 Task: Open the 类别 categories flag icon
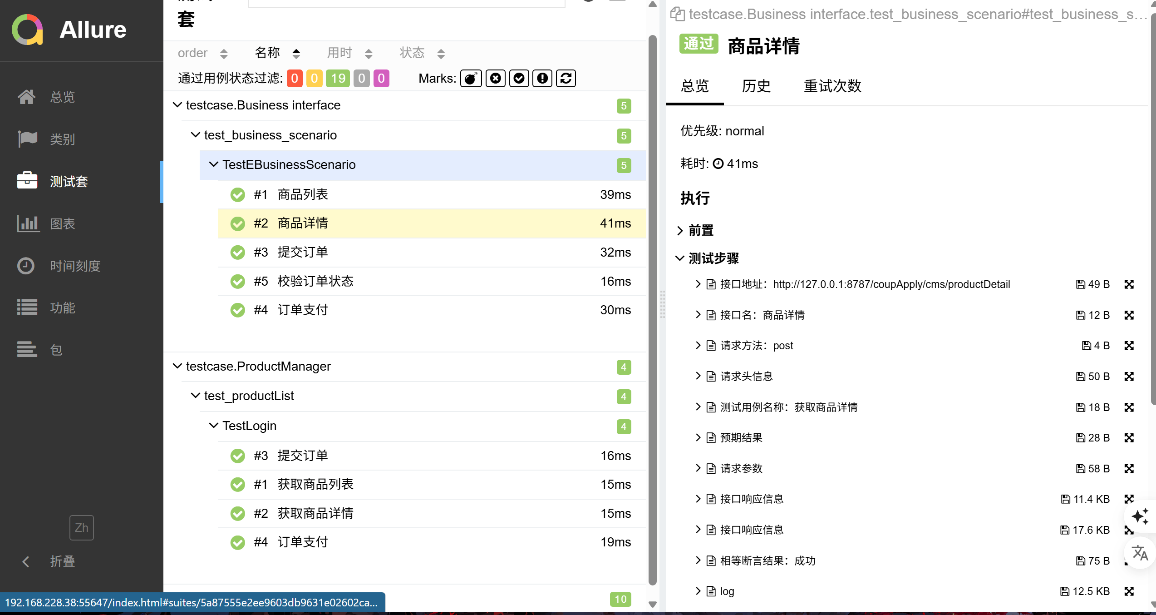27,139
